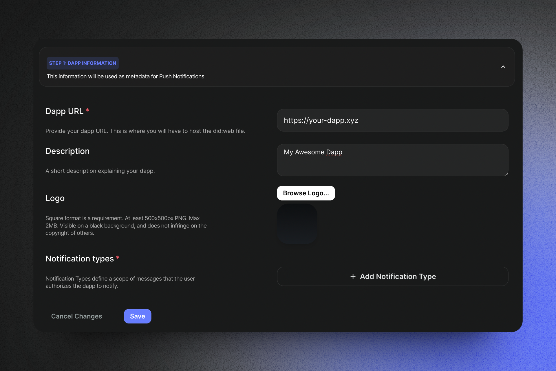Click the Push Notifications metadata subtitle text
The image size is (556, 371).
[126, 77]
